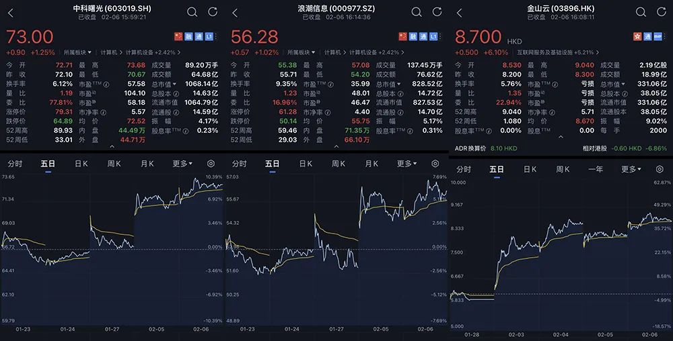Image resolution: width=673 pixels, height=341 pixels.
Task: Click the L1 quote level badge for 浪潮信息
Action: coord(433,37)
